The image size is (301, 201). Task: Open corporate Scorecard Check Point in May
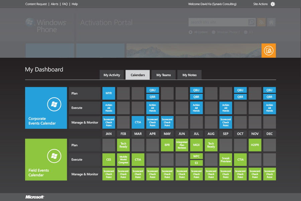(167, 122)
